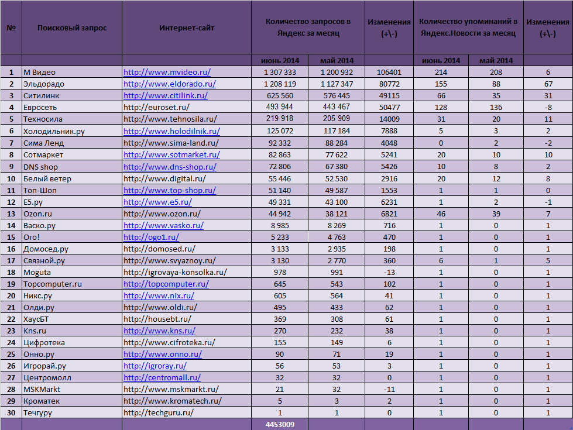This screenshot has width=573, height=430.
Task: Follow the vasko.ru hyperlink
Action: [163, 225]
